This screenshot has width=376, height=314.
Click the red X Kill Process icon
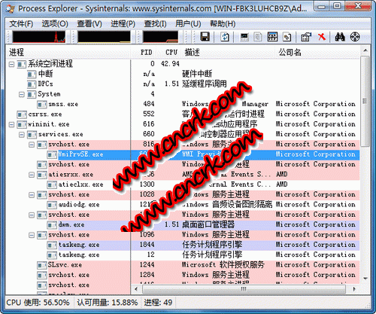[321, 37]
